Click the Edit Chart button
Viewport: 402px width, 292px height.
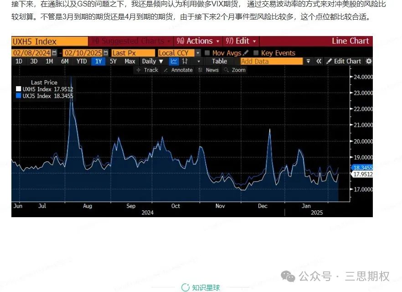344,61
